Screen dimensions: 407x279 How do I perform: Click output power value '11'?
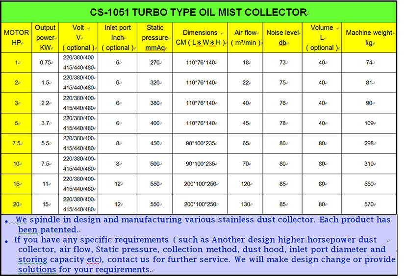point(46,184)
